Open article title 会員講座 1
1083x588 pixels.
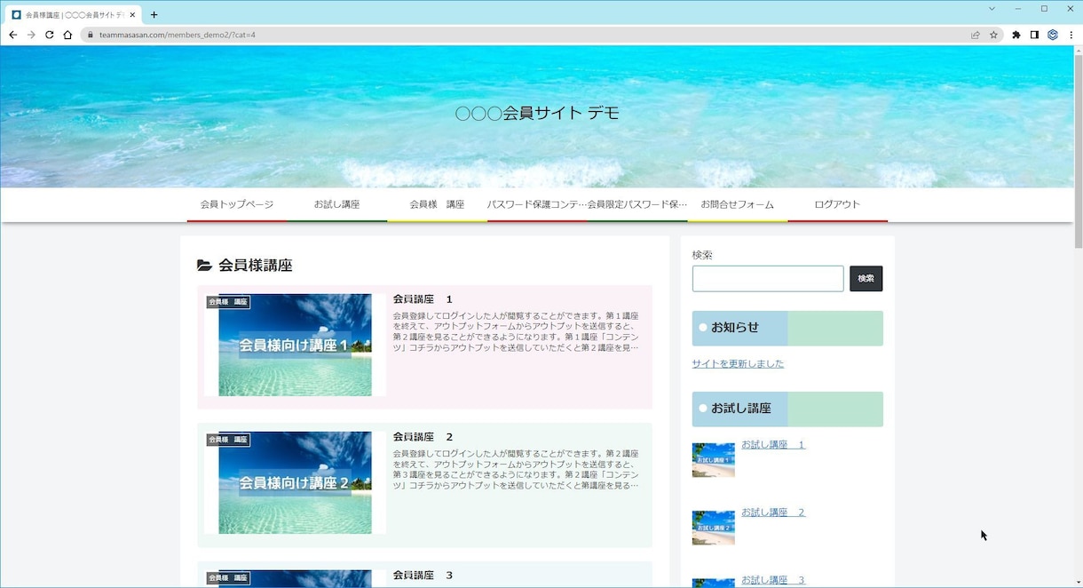point(423,299)
